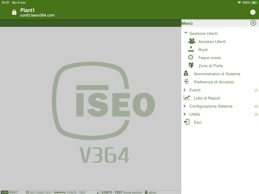Click the Ruoli hierarchy icon

coord(191,49)
